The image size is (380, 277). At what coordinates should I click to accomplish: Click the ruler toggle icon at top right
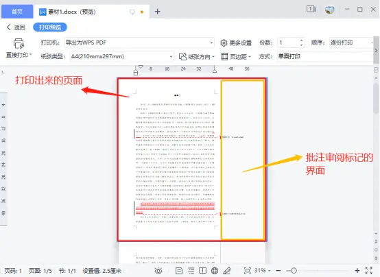(376, 70)
